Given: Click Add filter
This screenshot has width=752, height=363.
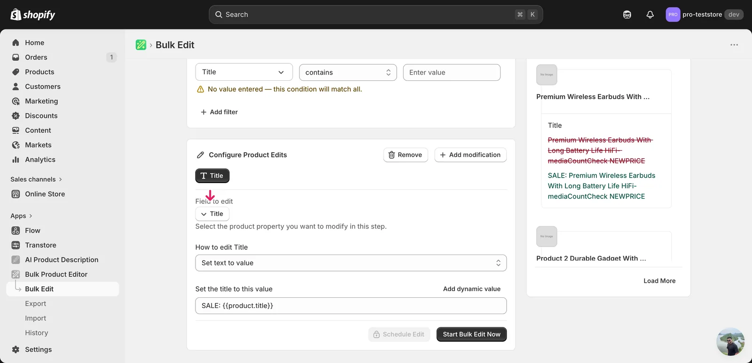Looking at the screenshot, I should pos(219,112).
